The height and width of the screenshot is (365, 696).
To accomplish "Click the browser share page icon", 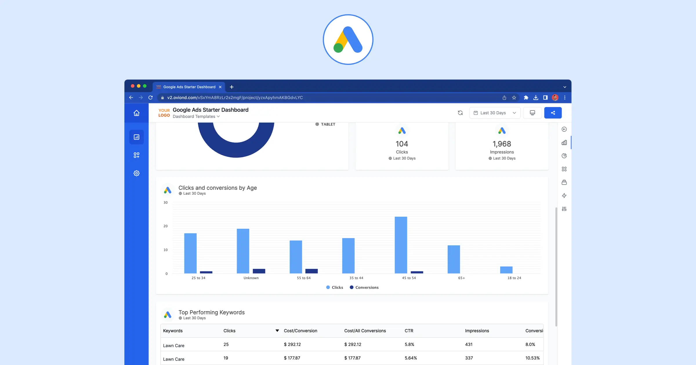I will click(x=504, y=98).
